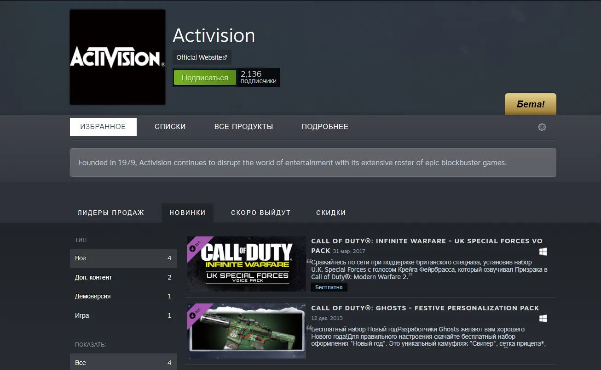Image resolution: width=601 pixels, height=370 pixels.
Task: Click Ghosts Festive pack Russian description text
Action: (x=428, y=336)
